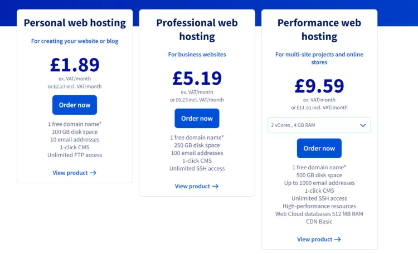
Task: Select the Personal web hosting heading
Action: [x=75, y=23]
